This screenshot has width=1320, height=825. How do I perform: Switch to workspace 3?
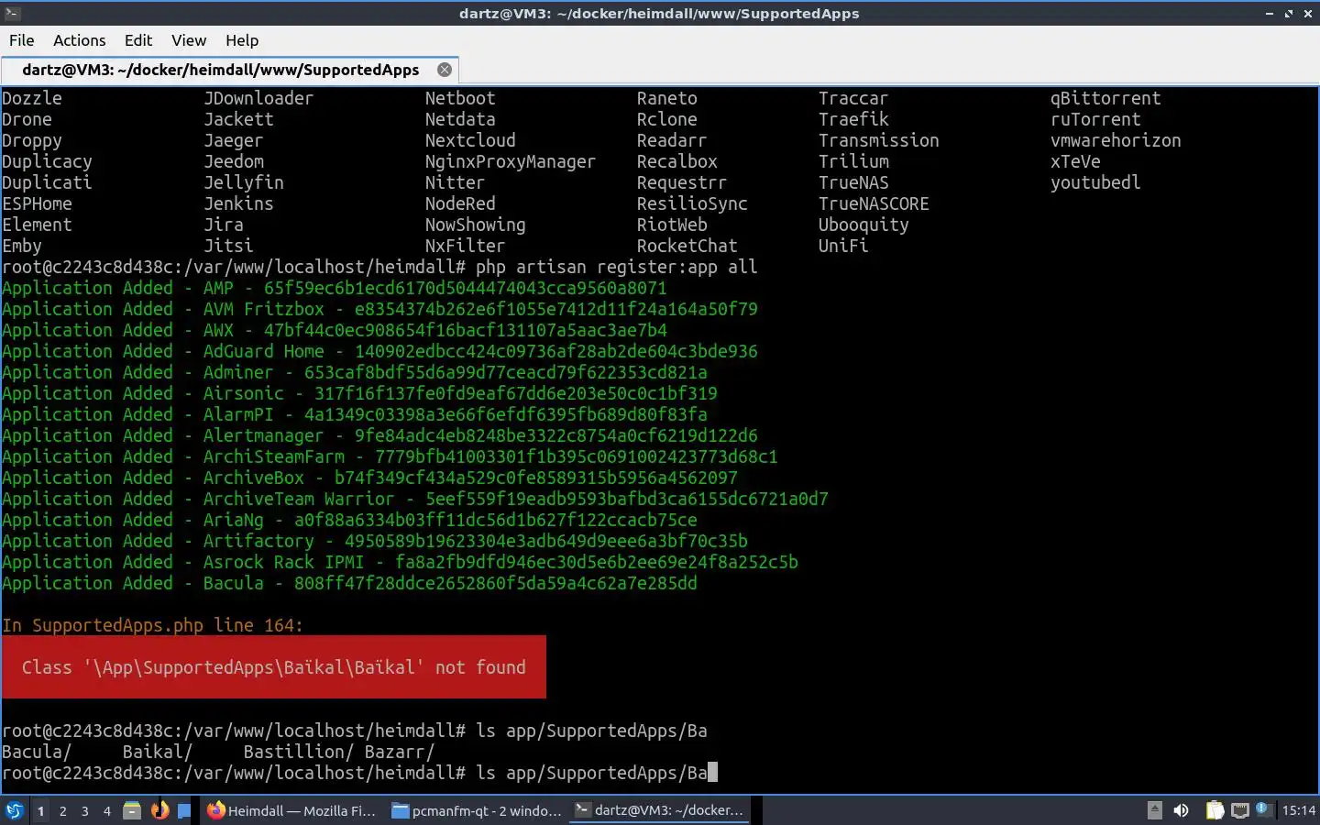pos(84,810)
